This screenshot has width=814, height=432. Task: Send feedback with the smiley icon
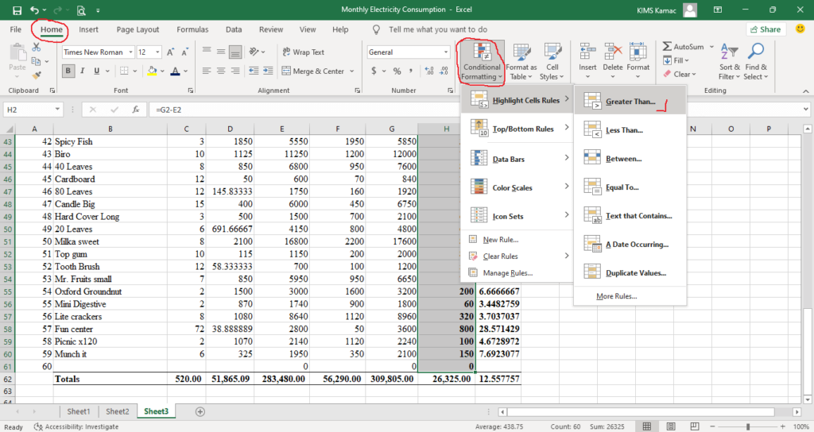pos(800,29)
